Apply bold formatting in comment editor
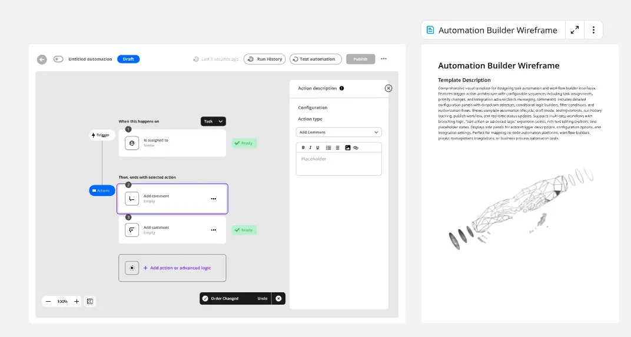The image size is (631, 337). coord(303,148)
